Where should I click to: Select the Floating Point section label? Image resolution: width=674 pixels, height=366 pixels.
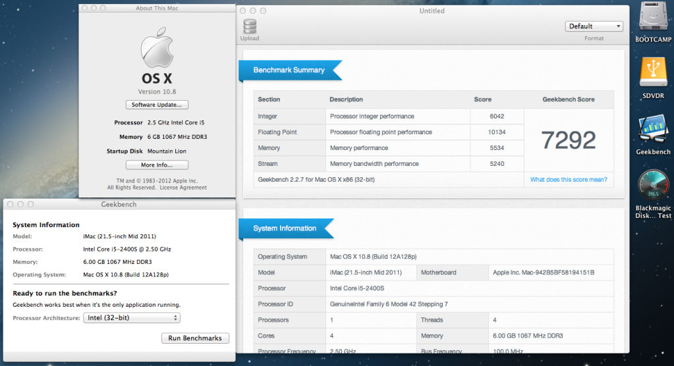coord(277,132)
